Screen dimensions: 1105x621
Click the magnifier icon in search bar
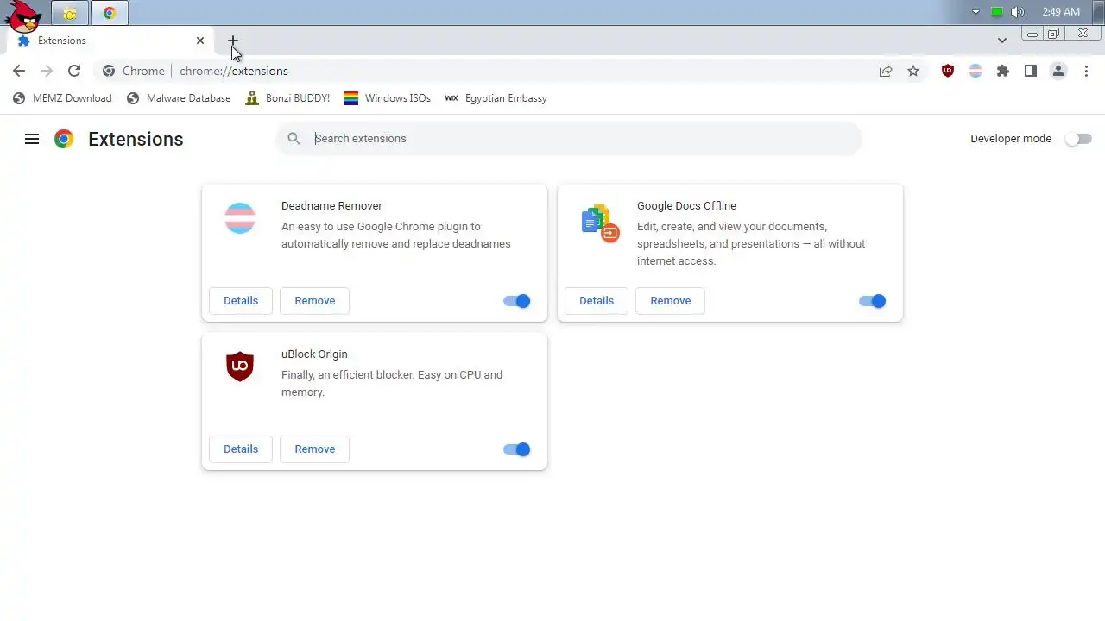pyautogui.click(x=294, y=138)
